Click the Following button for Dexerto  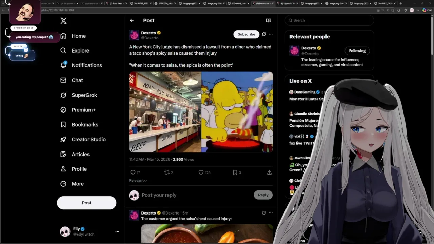357,51
